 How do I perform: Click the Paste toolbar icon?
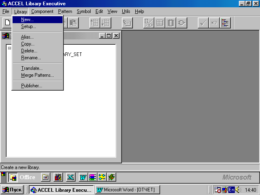click(73, 23)
